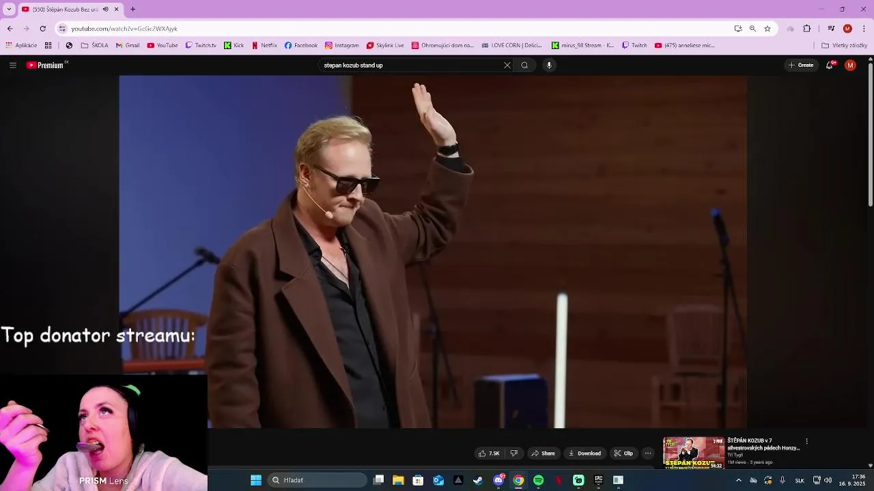This screenshot has height=491, width=874.
Task: Open the YouTube account avatar menu
Action: tap(850, 65)
